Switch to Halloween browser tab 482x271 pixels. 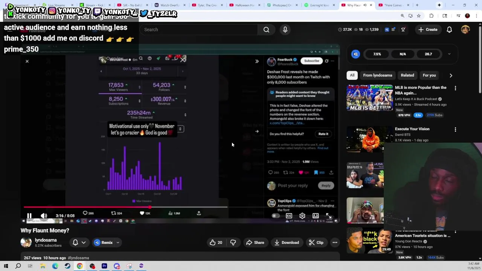click(x=245, y=5)
